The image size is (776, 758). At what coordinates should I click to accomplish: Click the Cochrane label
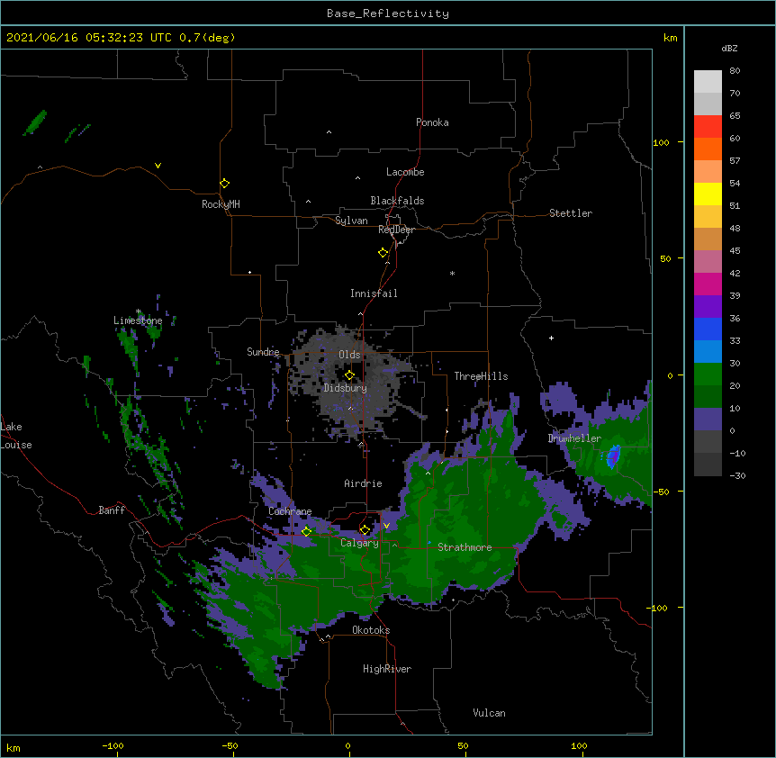pos(290,511)
